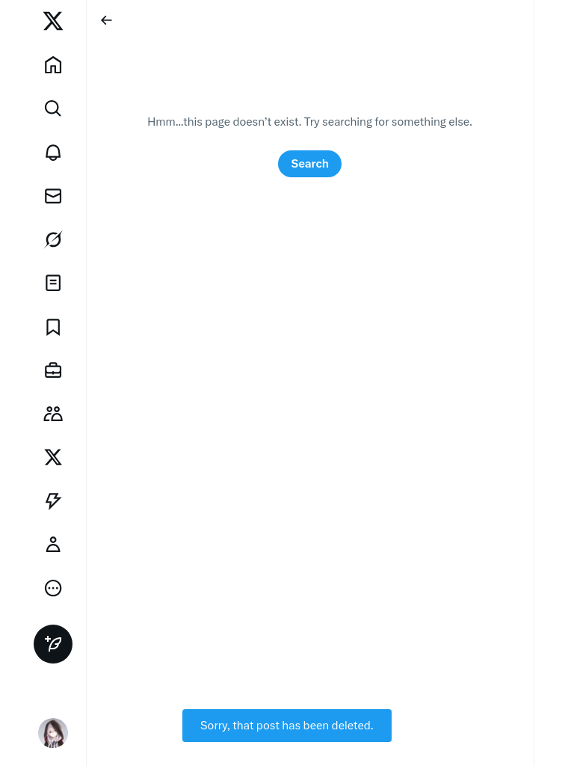Open the Jobs briefcase icon

click(53, 370)
